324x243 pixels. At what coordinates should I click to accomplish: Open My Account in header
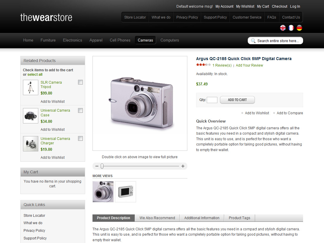tap(224, 6)
